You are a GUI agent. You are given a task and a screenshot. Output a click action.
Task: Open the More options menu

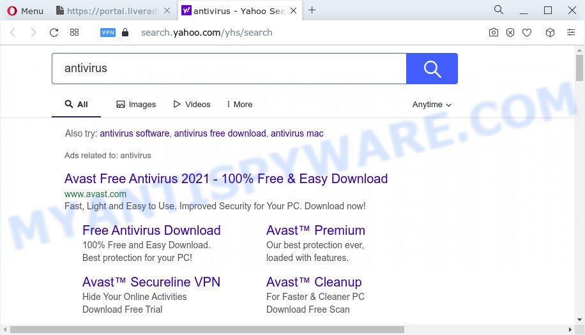click(239, 105)
